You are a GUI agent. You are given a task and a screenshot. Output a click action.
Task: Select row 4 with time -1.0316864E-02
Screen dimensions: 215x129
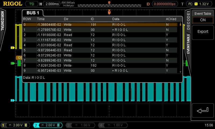coord(100,45)
